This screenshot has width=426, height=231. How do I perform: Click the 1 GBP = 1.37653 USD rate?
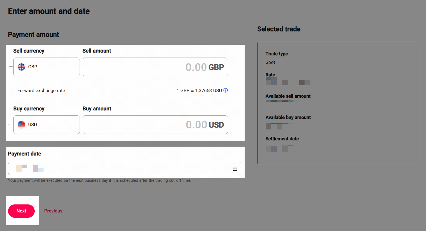tap(199, 90)
